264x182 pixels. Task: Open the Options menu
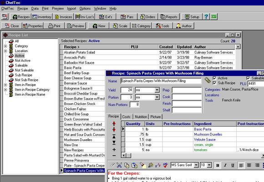click(85, 9)
